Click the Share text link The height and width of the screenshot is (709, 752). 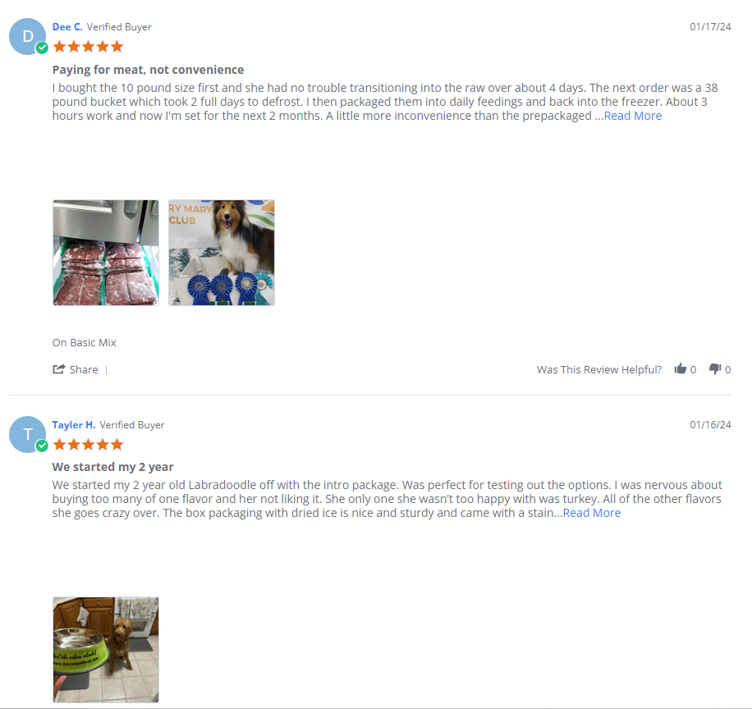(x=84, y=369)
